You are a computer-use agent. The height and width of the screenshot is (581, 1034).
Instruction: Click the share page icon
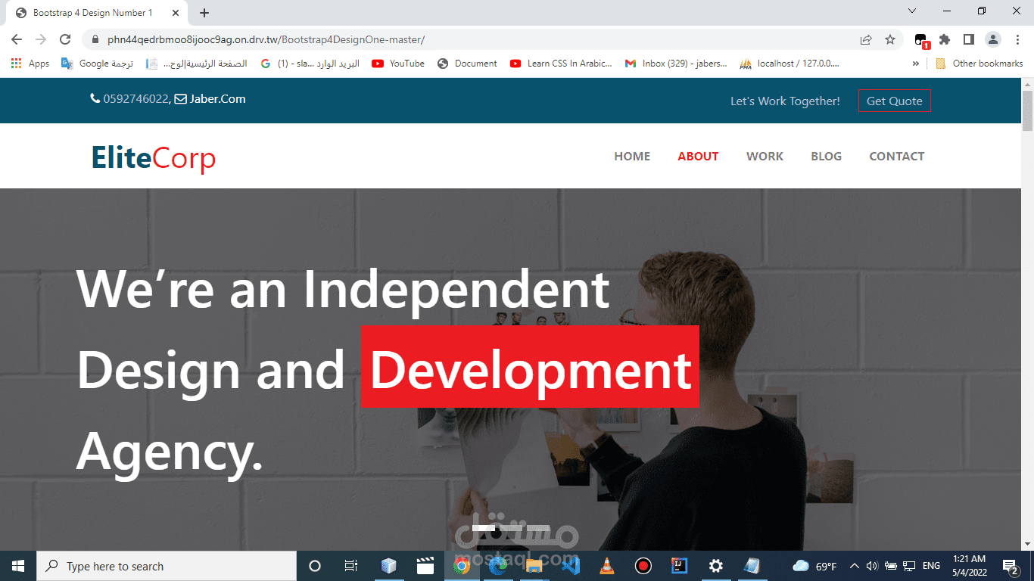tap(865, 39)
